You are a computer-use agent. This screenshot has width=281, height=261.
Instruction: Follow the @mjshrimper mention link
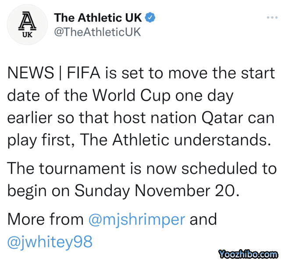click(x=136, y=219)
